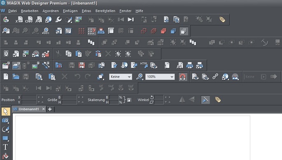Image resolution: width=282 pixels, height=160 pixels.
Task: Select the Photo camera tool
Action: point(6,121)
